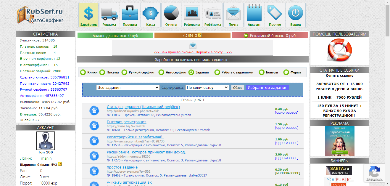Open Регистрируйся и зарабатывай! task link

pos(135,137)
